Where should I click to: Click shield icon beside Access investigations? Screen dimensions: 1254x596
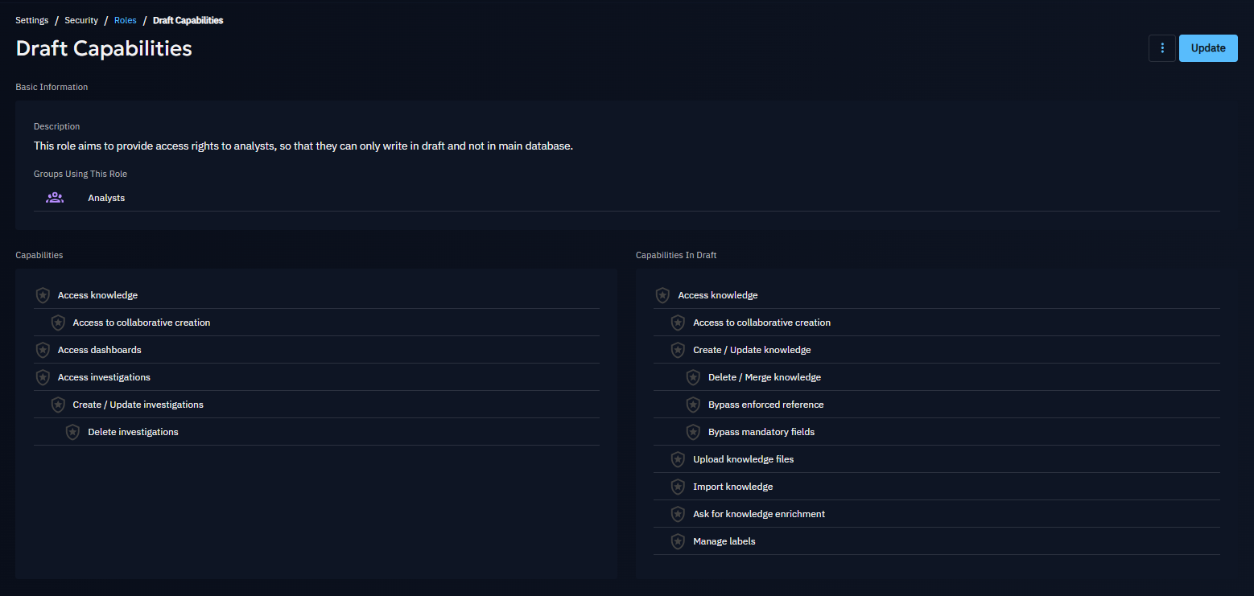[x=43, y=377]
